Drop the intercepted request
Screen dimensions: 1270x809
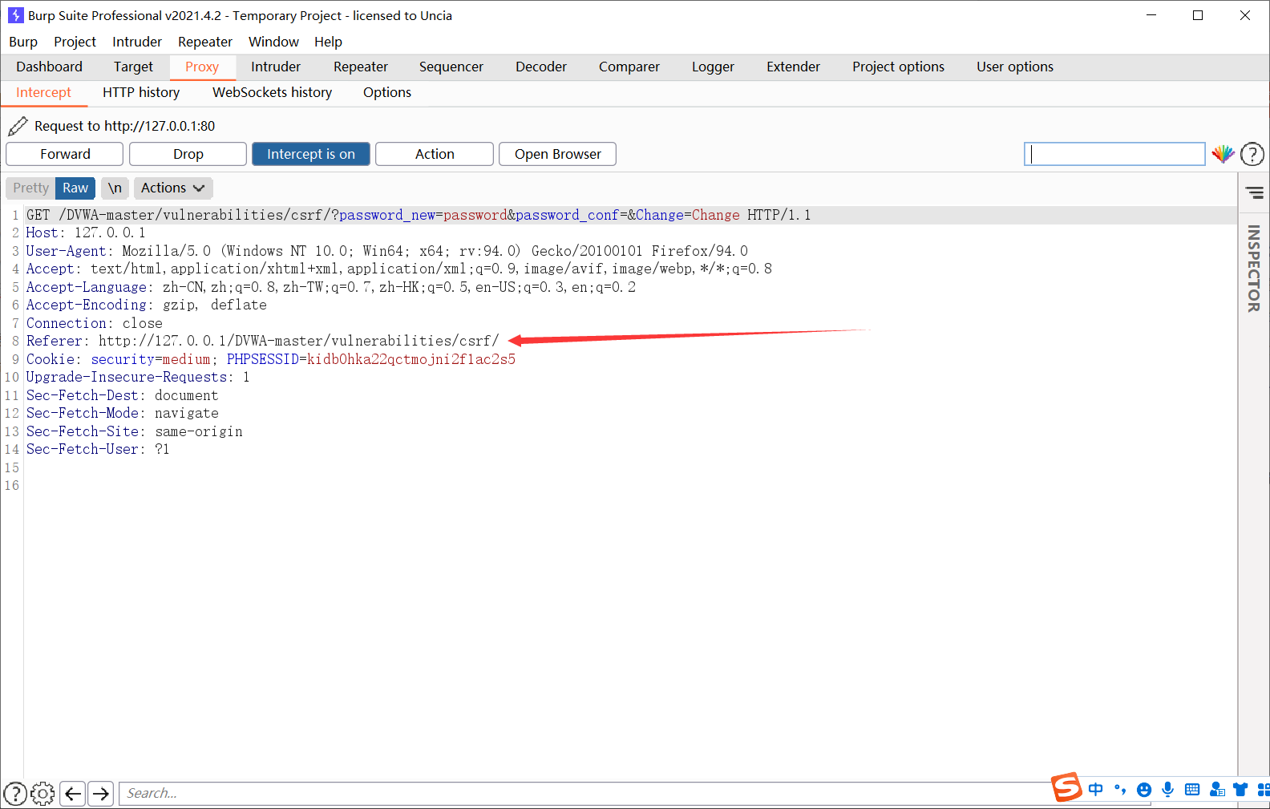point(188,154)
